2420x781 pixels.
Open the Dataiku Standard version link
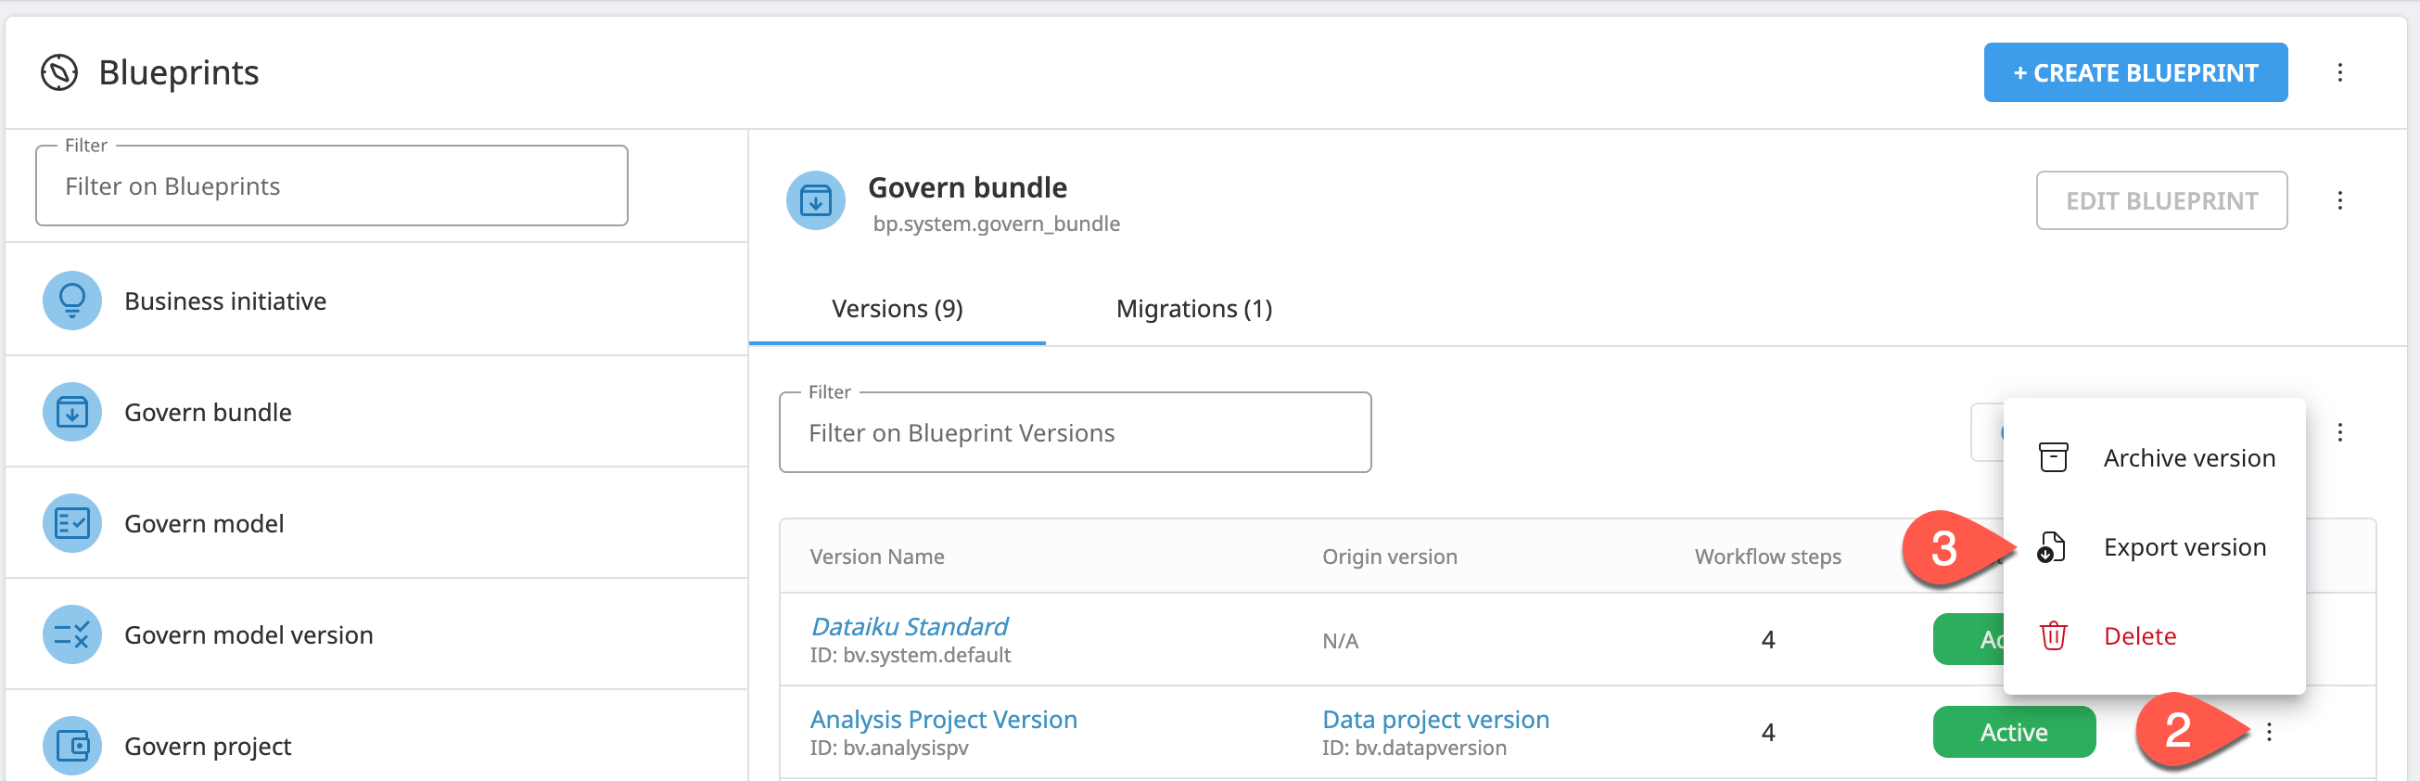tap(909, 627)
